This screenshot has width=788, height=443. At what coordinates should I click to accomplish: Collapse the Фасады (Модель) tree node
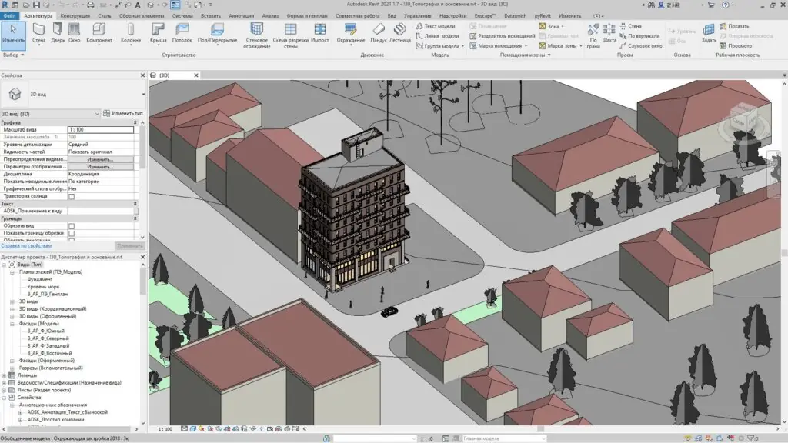tap(12, 323)
